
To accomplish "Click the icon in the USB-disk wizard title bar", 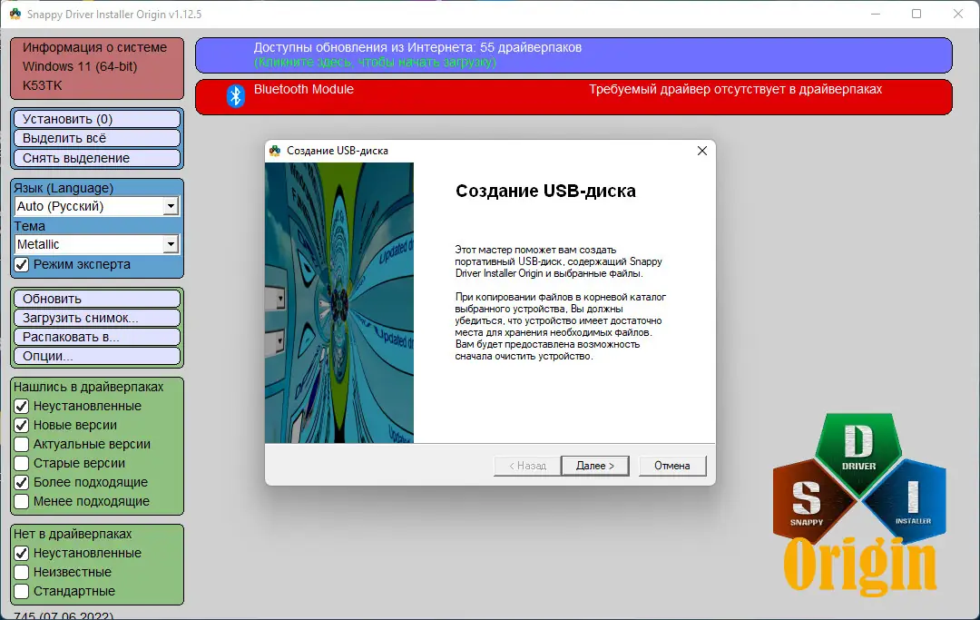I will click(x=273, y=151).
